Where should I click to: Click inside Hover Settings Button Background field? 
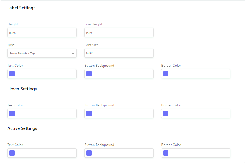[x=119, y=114]
